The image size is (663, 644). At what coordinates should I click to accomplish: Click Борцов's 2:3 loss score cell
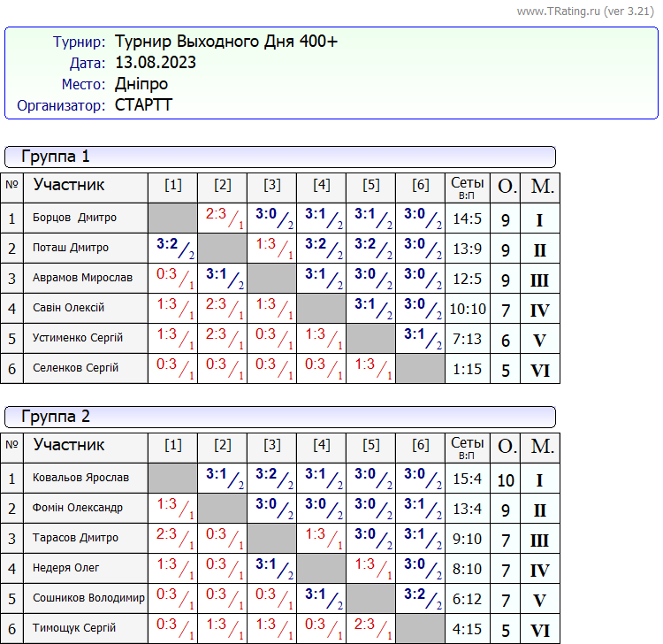(x=222, y=216)
